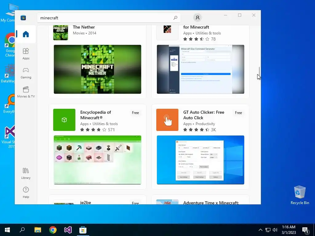Minimize the Microsoft Store window
This screenshot has width=315, height=236.
click(225, 15)
